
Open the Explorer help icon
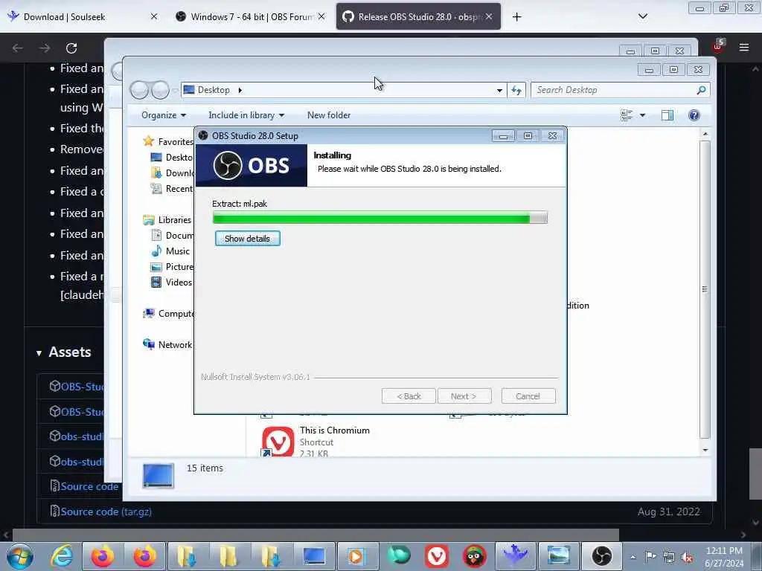coord(694,115)
